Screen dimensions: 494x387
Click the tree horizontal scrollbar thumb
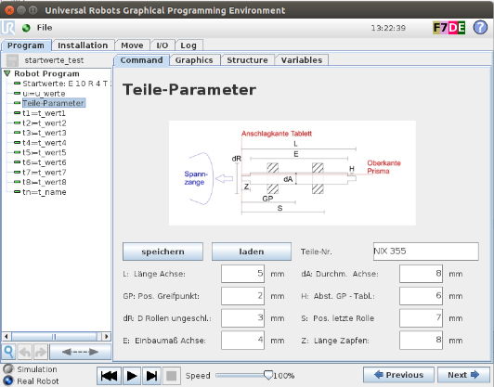[54, 337]
